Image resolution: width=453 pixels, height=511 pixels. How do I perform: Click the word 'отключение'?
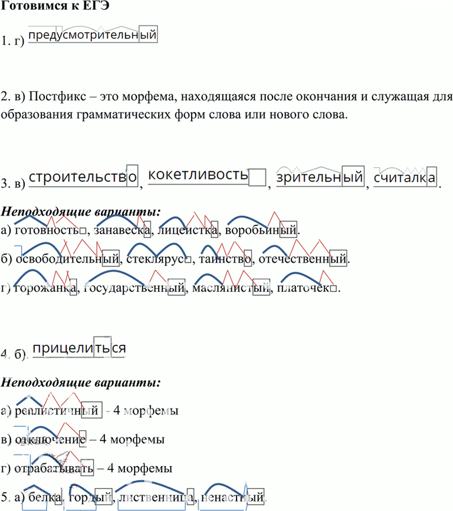tap(51, 440)
